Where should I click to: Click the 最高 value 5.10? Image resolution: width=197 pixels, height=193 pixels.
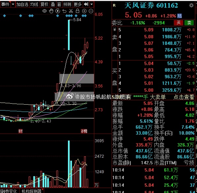(x=190, y=109)
